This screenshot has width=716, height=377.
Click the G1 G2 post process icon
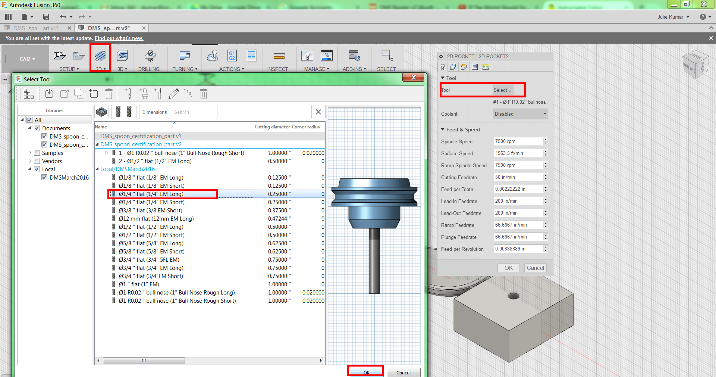pyautogui.click(x=232, y=56)
